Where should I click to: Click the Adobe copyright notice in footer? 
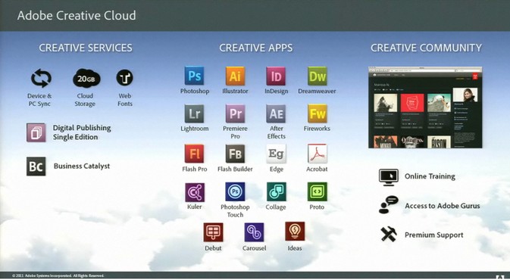[x=58, y=275]
